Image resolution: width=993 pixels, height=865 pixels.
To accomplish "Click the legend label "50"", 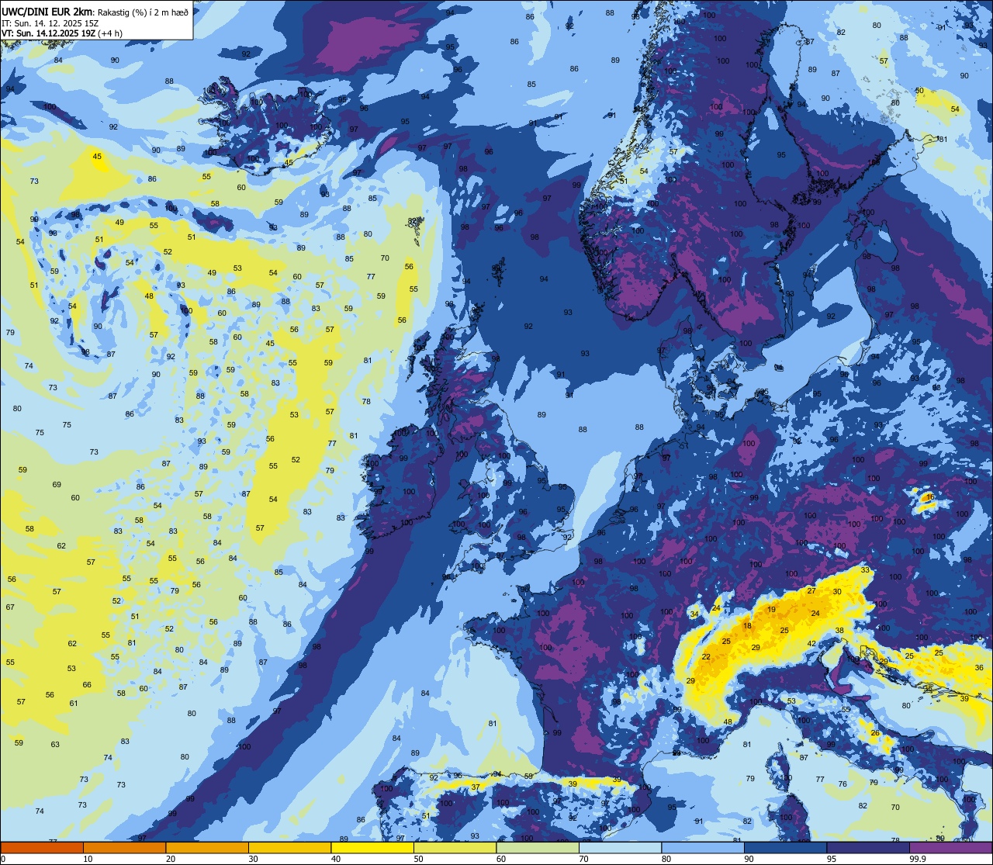I will tap(418, 859).
